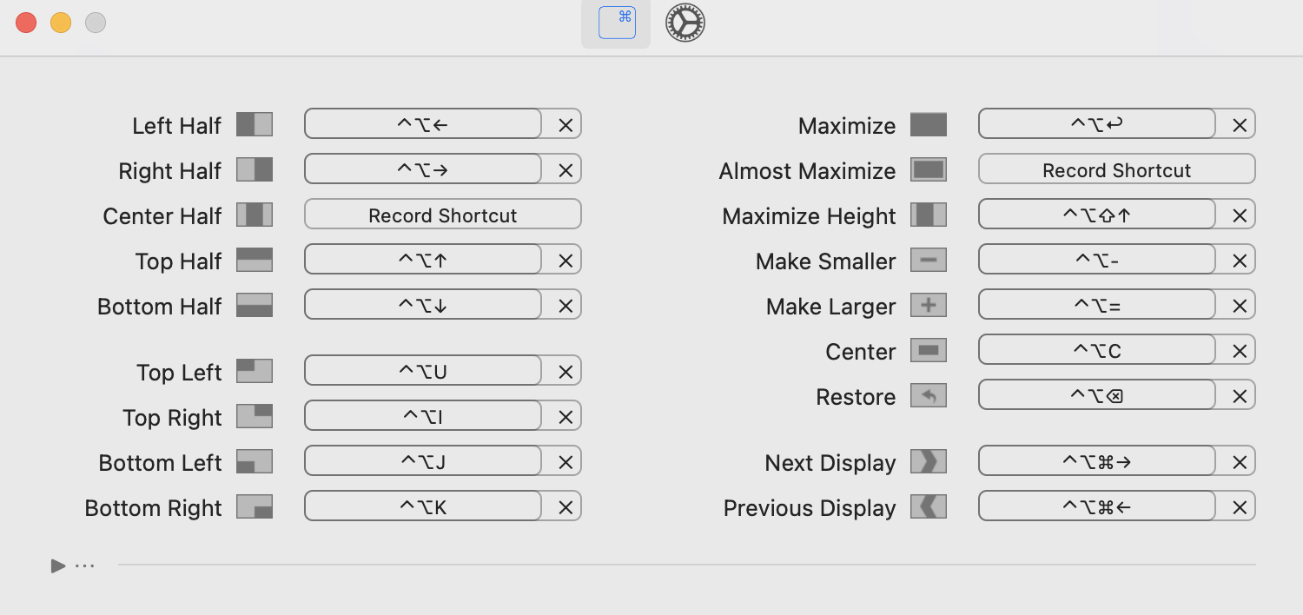Click the Next Display chevron icon
Screen dimensions: 1303x615
pyautogui.click(x=929, y=461)
